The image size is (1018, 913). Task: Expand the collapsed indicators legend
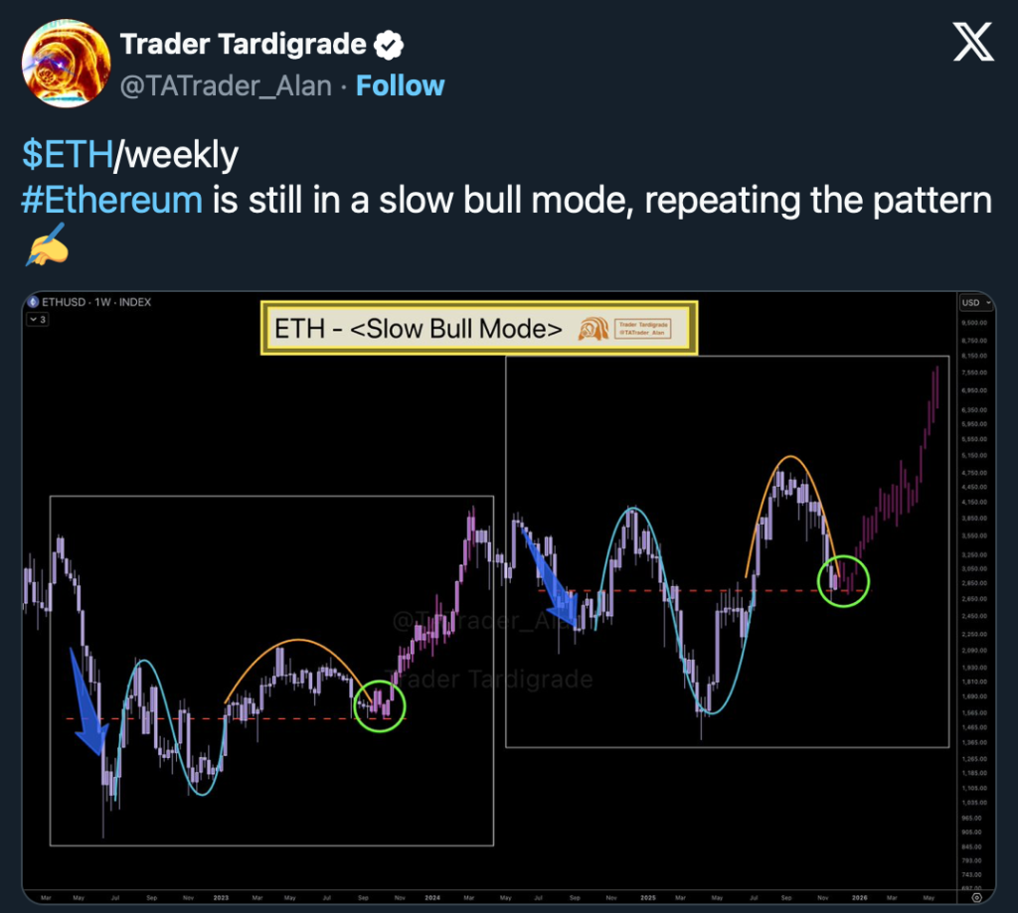[x=38, y=319]
